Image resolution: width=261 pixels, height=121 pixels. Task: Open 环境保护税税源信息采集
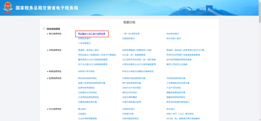(134, 78)
